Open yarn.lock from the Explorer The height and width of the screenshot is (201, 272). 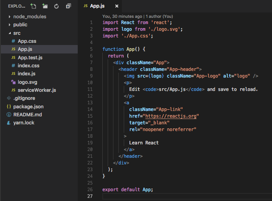39,123
